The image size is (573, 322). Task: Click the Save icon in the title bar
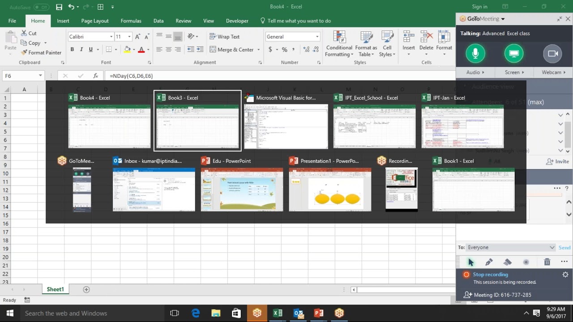point(59,7)
